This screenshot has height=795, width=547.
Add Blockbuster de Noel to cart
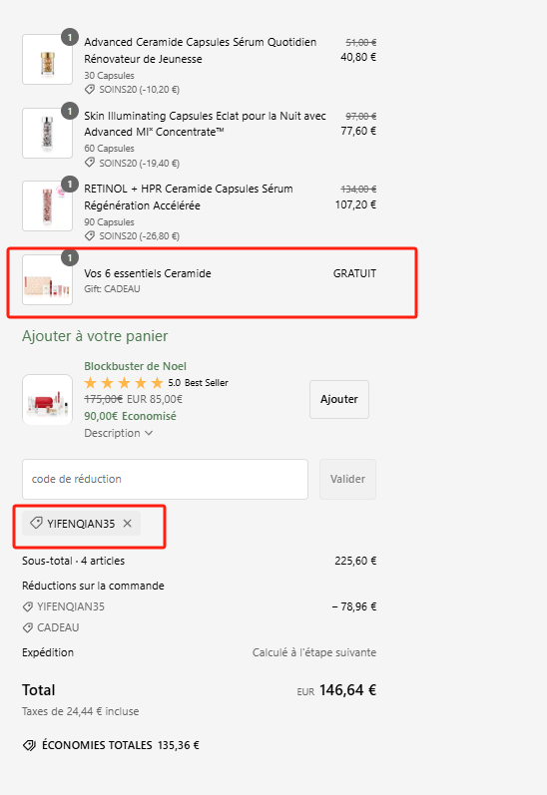[339, 400]
